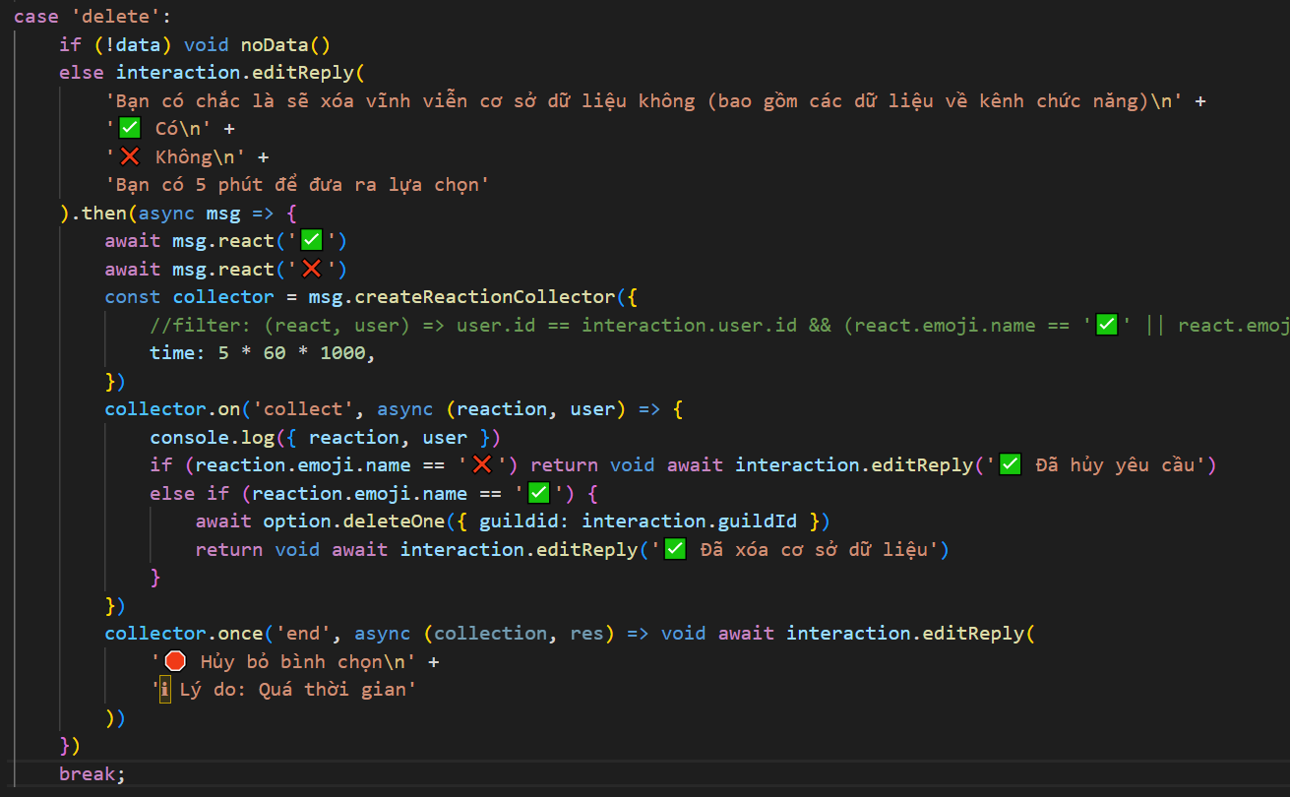The image size is (1290, 797).
Task: Click the info emoji before 'Lý do'
Action: pyautogui.click(x=164, y=690)
